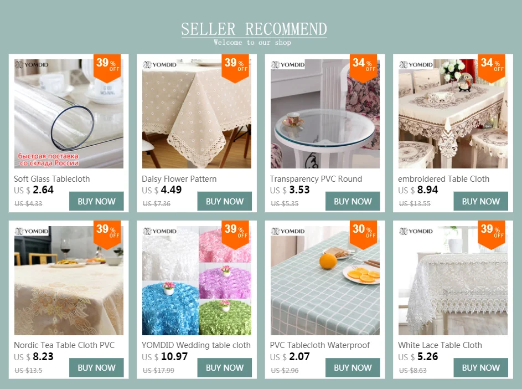This screenshot has height=389, width=522.
Task: Click the 39% OFF badge on YOMDID Wedding table cloth
Action: click(x=235, y=234)
